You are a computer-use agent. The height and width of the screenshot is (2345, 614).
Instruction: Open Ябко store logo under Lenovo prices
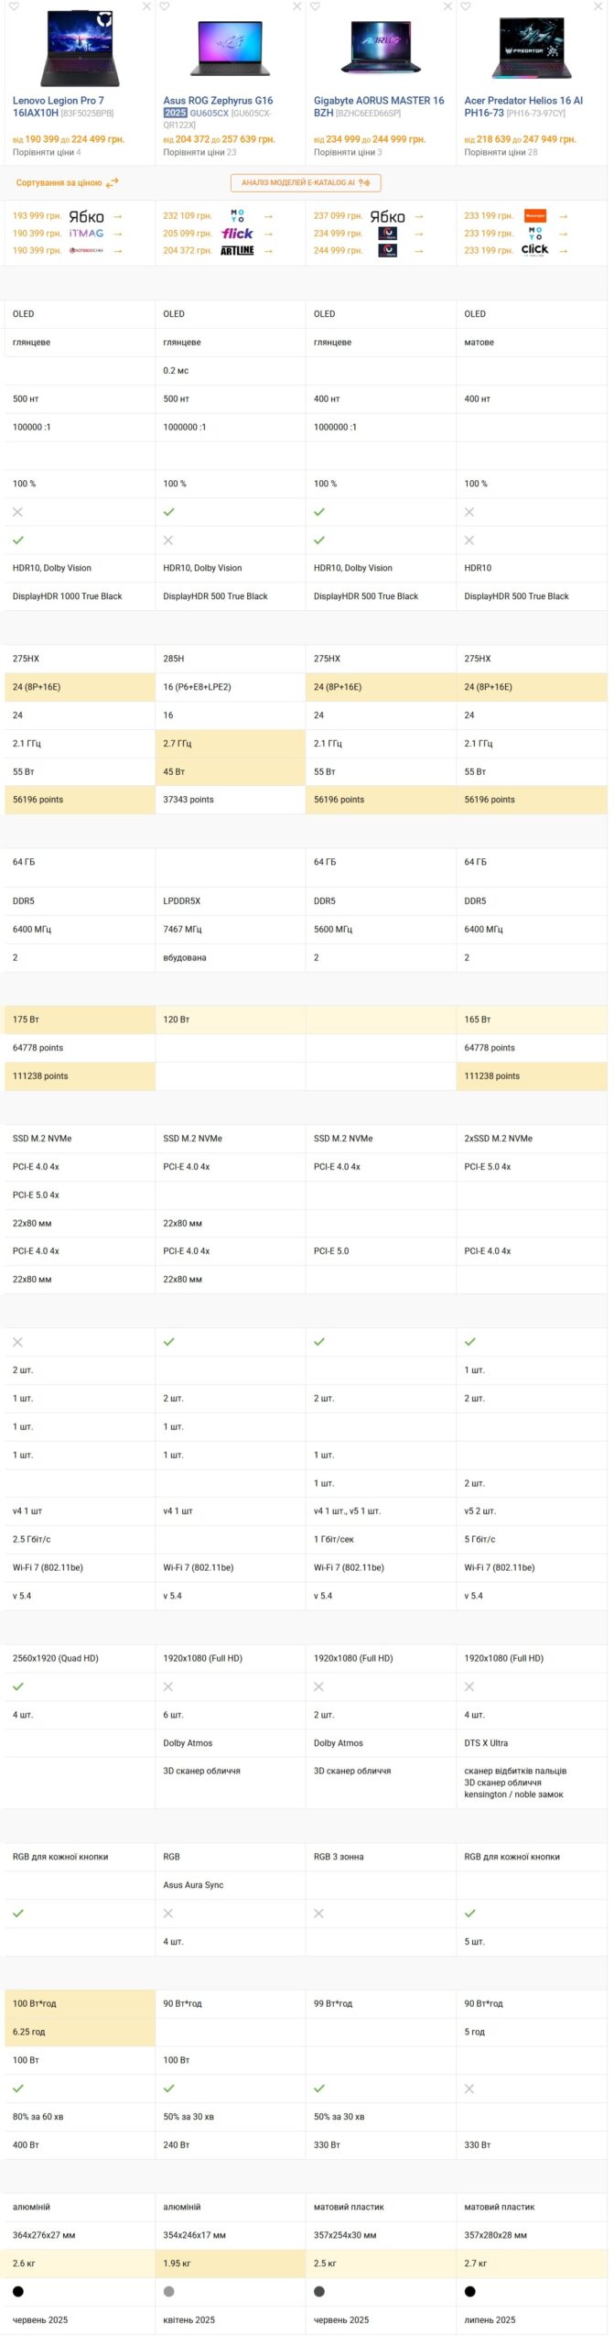point(87,217)
